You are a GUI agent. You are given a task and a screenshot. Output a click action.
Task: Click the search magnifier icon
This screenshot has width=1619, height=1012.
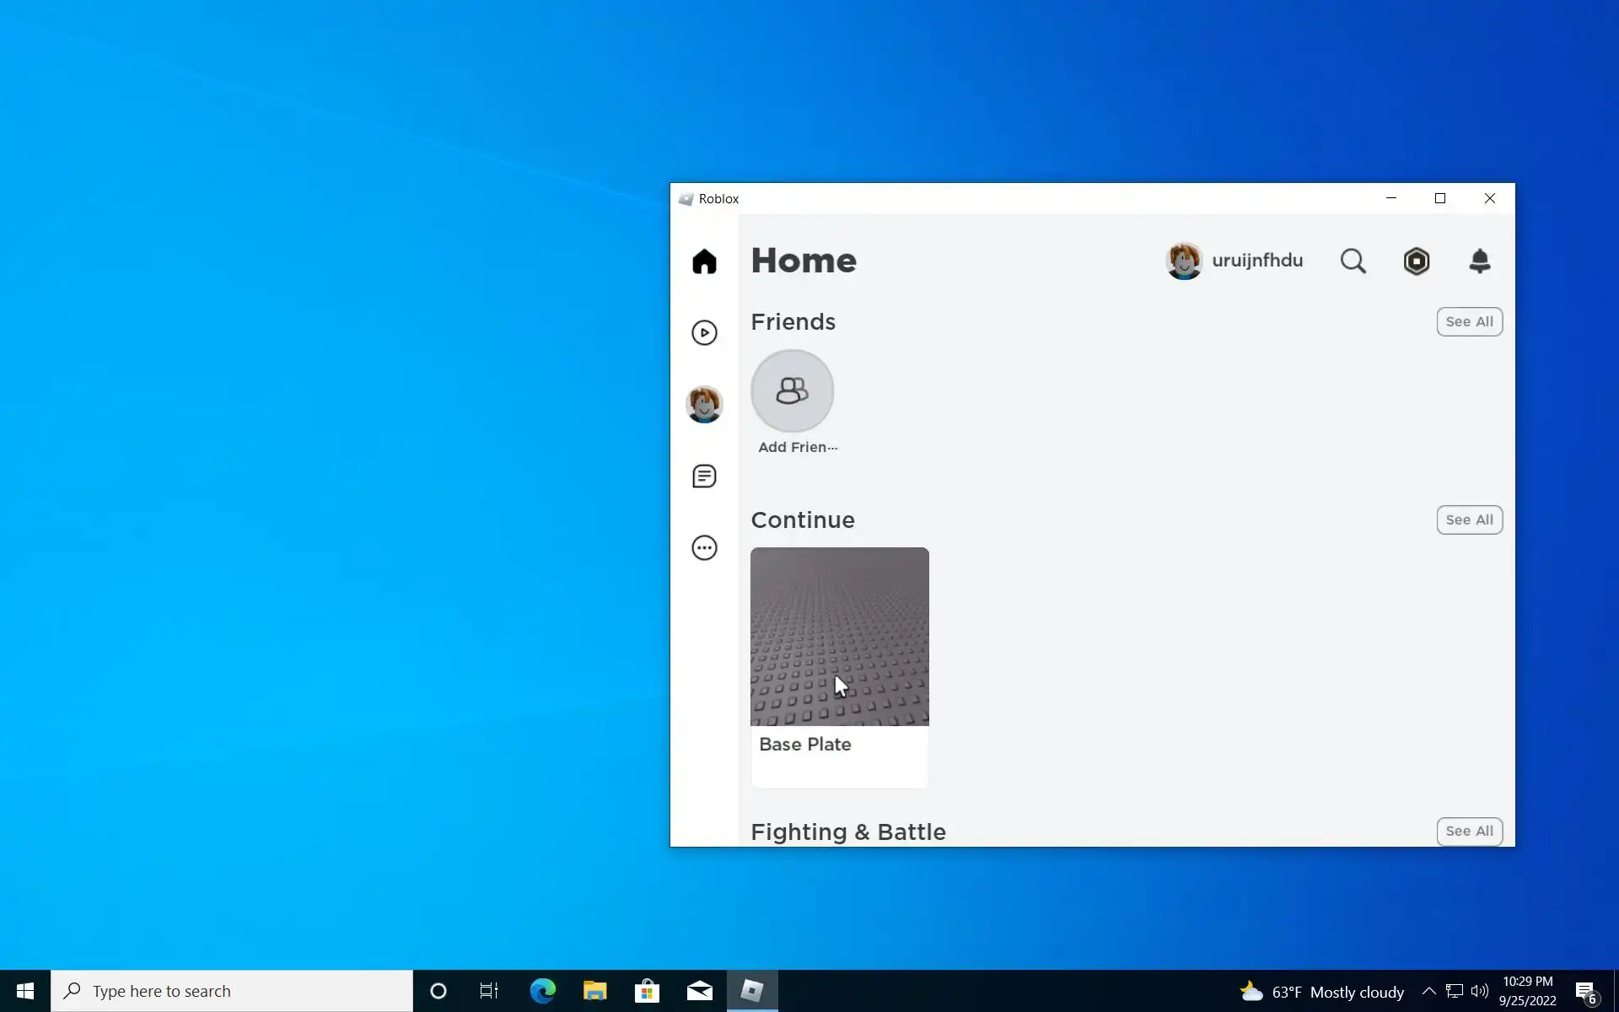pos(1353,261)
